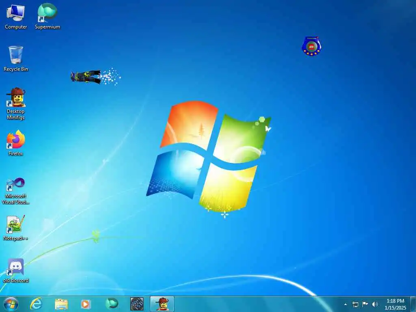This screenshot has height=312, width=416.
Task: Click the Supermium label text
Action: point(48,27)
